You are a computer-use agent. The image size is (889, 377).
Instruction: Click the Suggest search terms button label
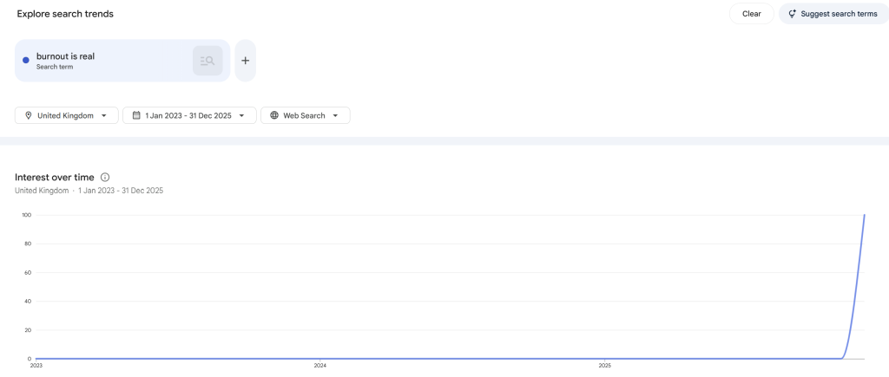coord(839,14)
